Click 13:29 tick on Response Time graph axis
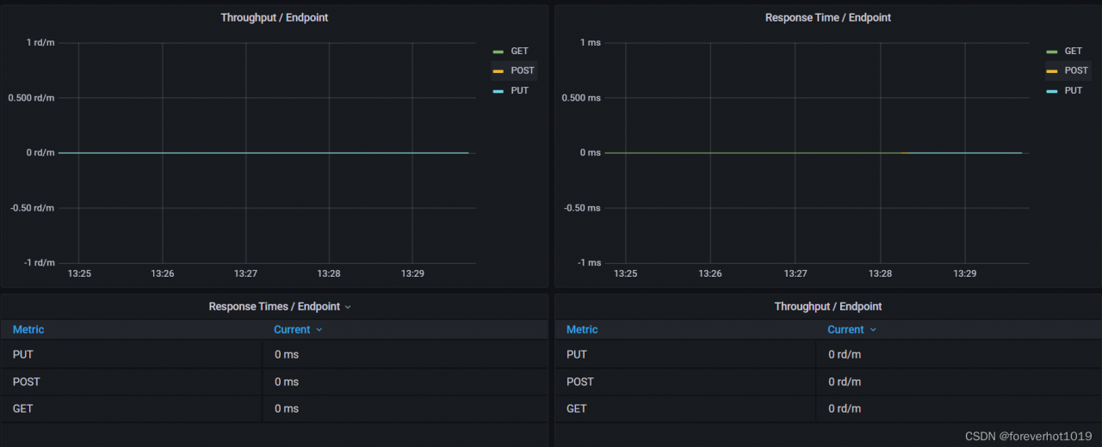Image resolution: width=1102 pixels, height=447 pixels. (x=964, y=273)
